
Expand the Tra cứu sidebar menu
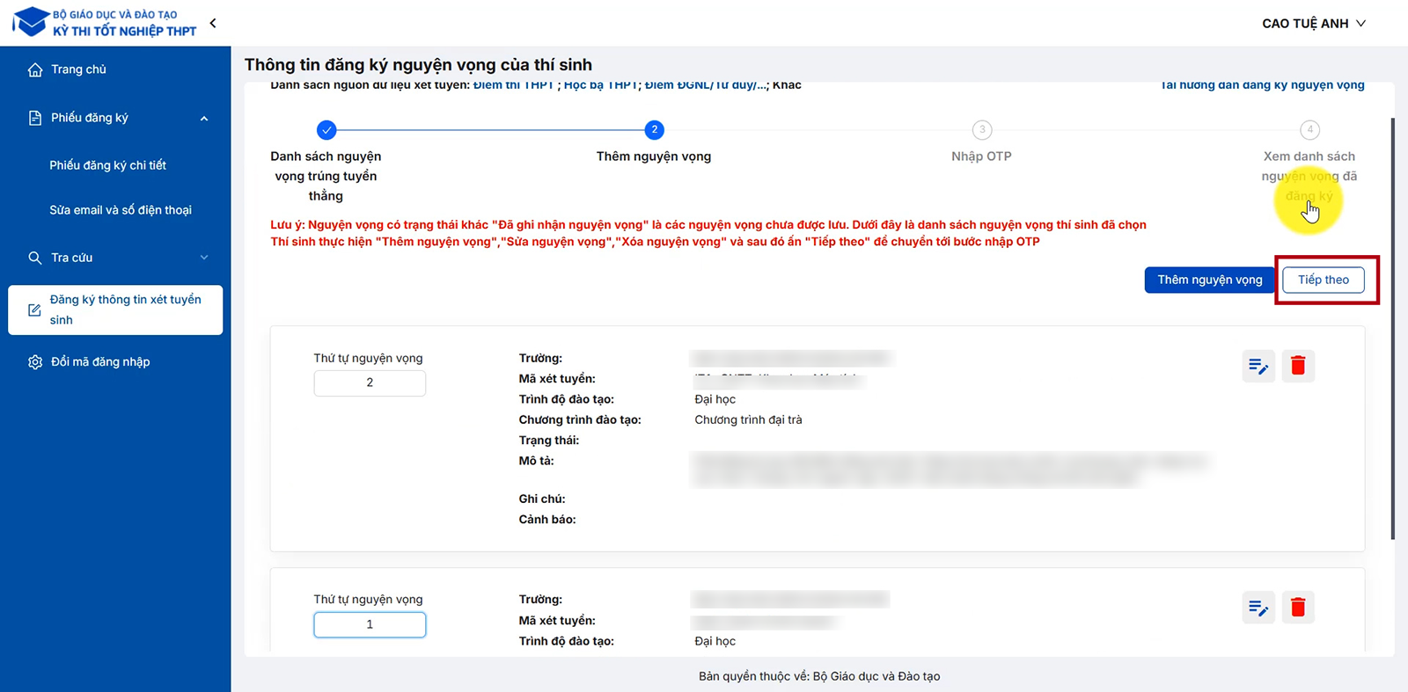[204, 258]
